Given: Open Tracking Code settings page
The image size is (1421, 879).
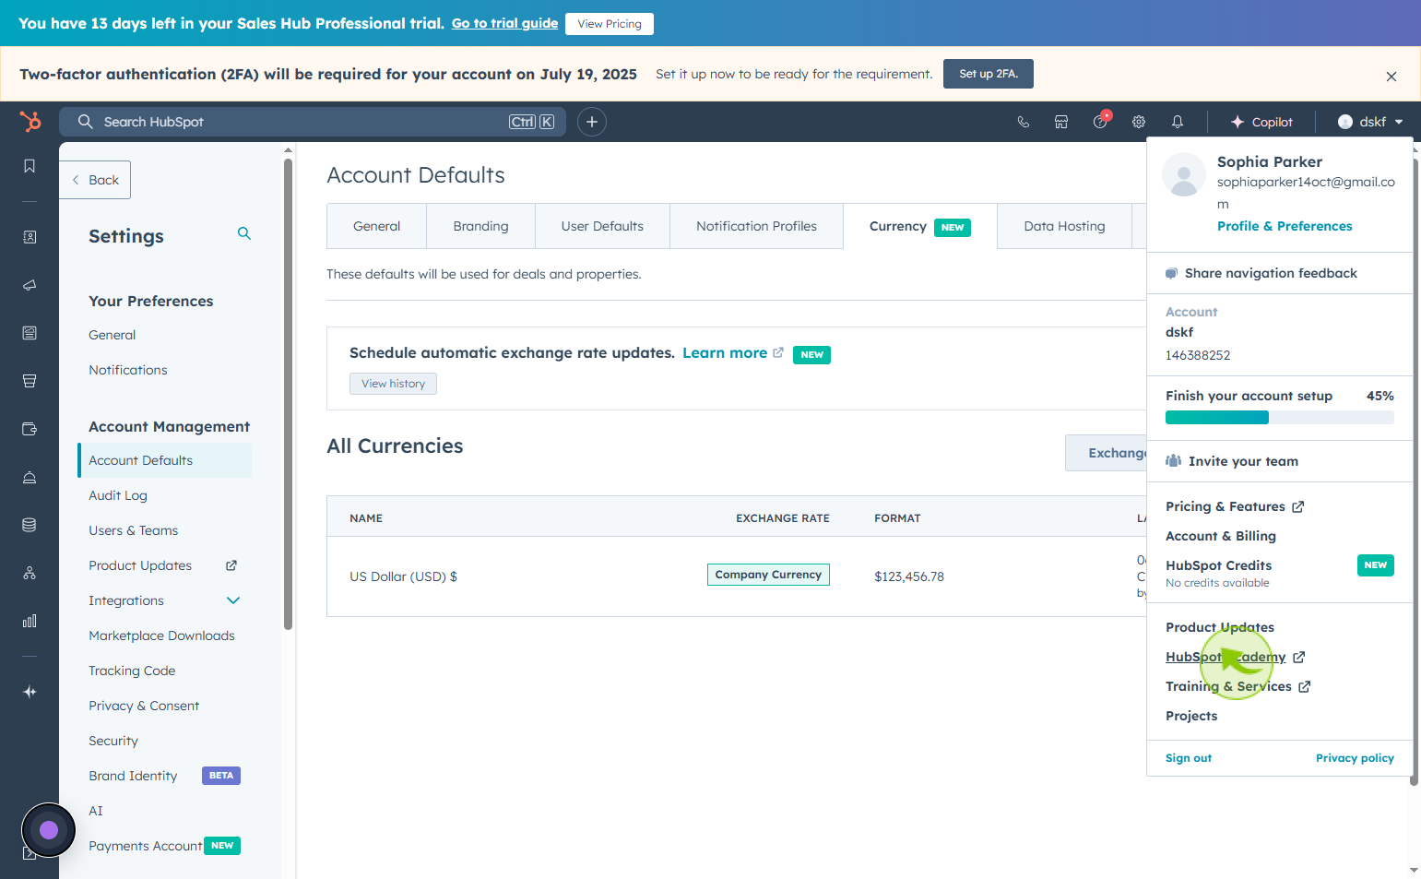Looking at the screenshot, I should pos(132,671).
